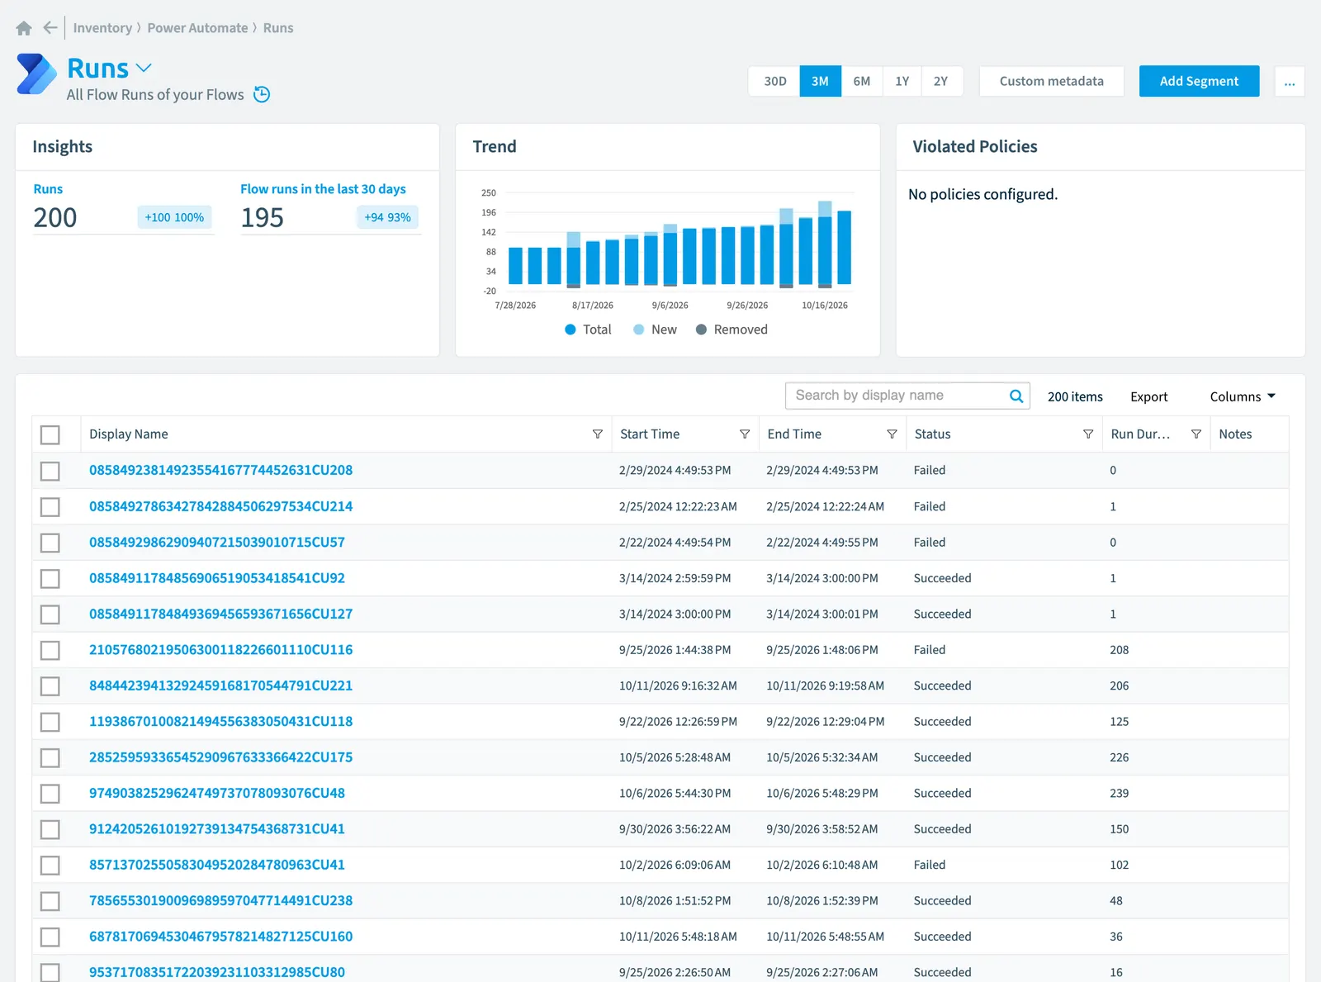
Task: Toggle New series in the legend
Action: click(655, 330)
